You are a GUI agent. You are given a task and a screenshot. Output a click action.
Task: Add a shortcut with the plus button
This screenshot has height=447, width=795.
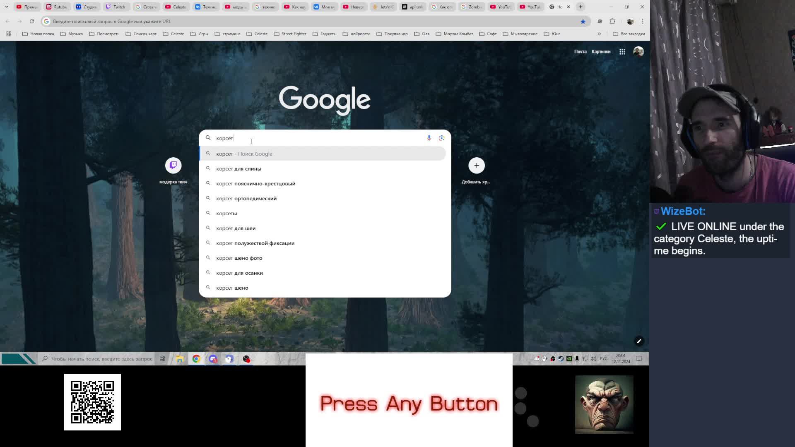(476, 166)
